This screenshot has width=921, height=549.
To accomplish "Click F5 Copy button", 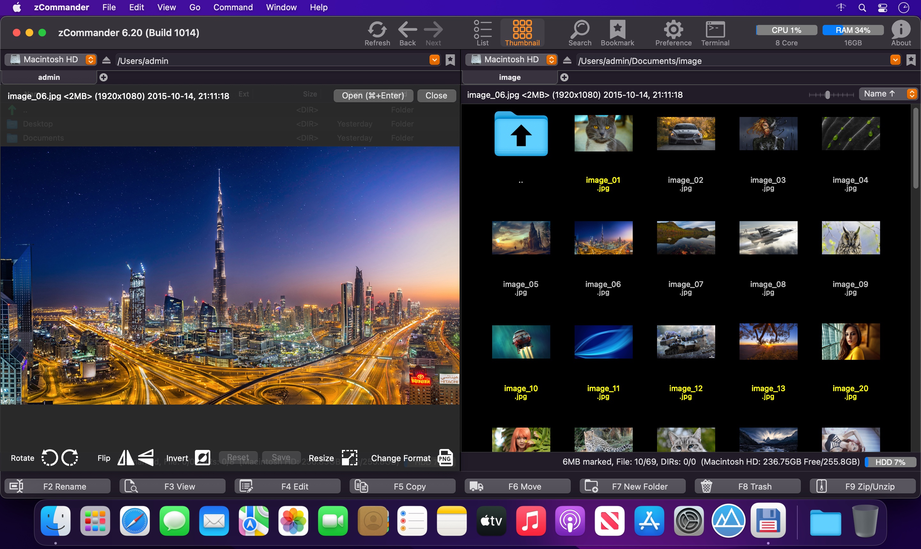I will pos(402,486).
